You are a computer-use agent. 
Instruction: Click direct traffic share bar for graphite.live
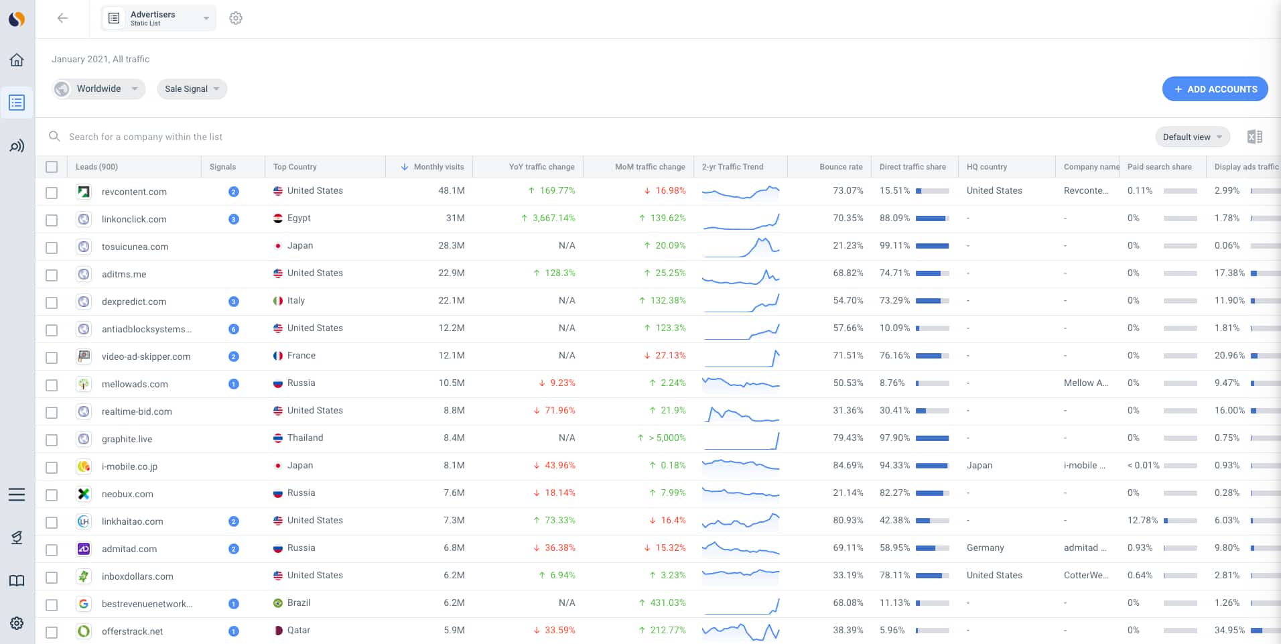[x=932, y=438]
